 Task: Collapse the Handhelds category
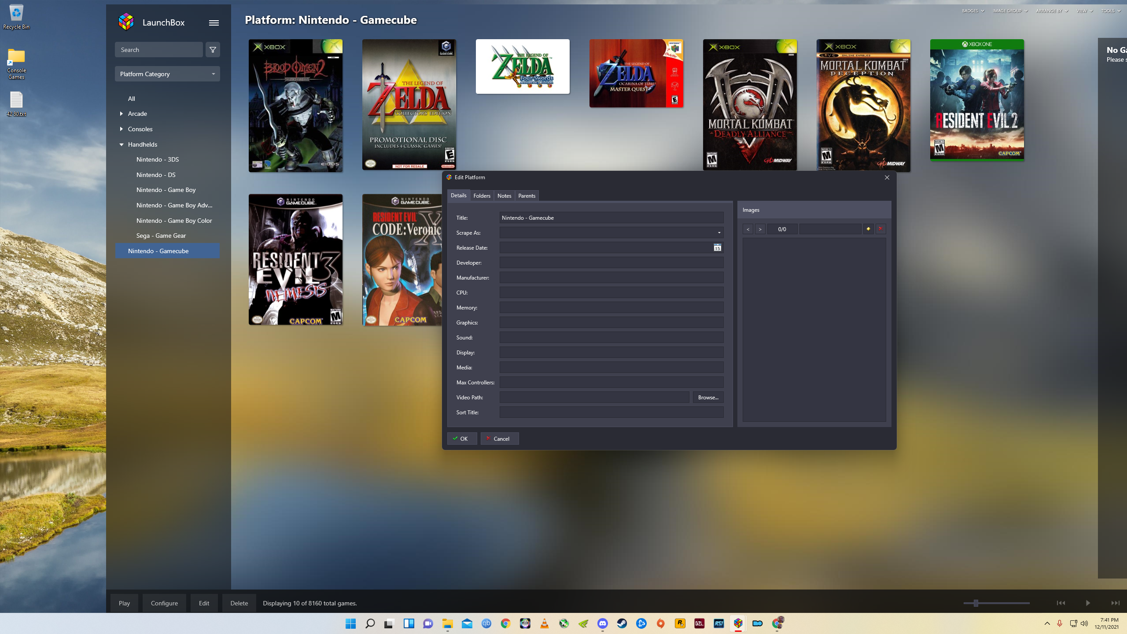click(x=122, y=144)
